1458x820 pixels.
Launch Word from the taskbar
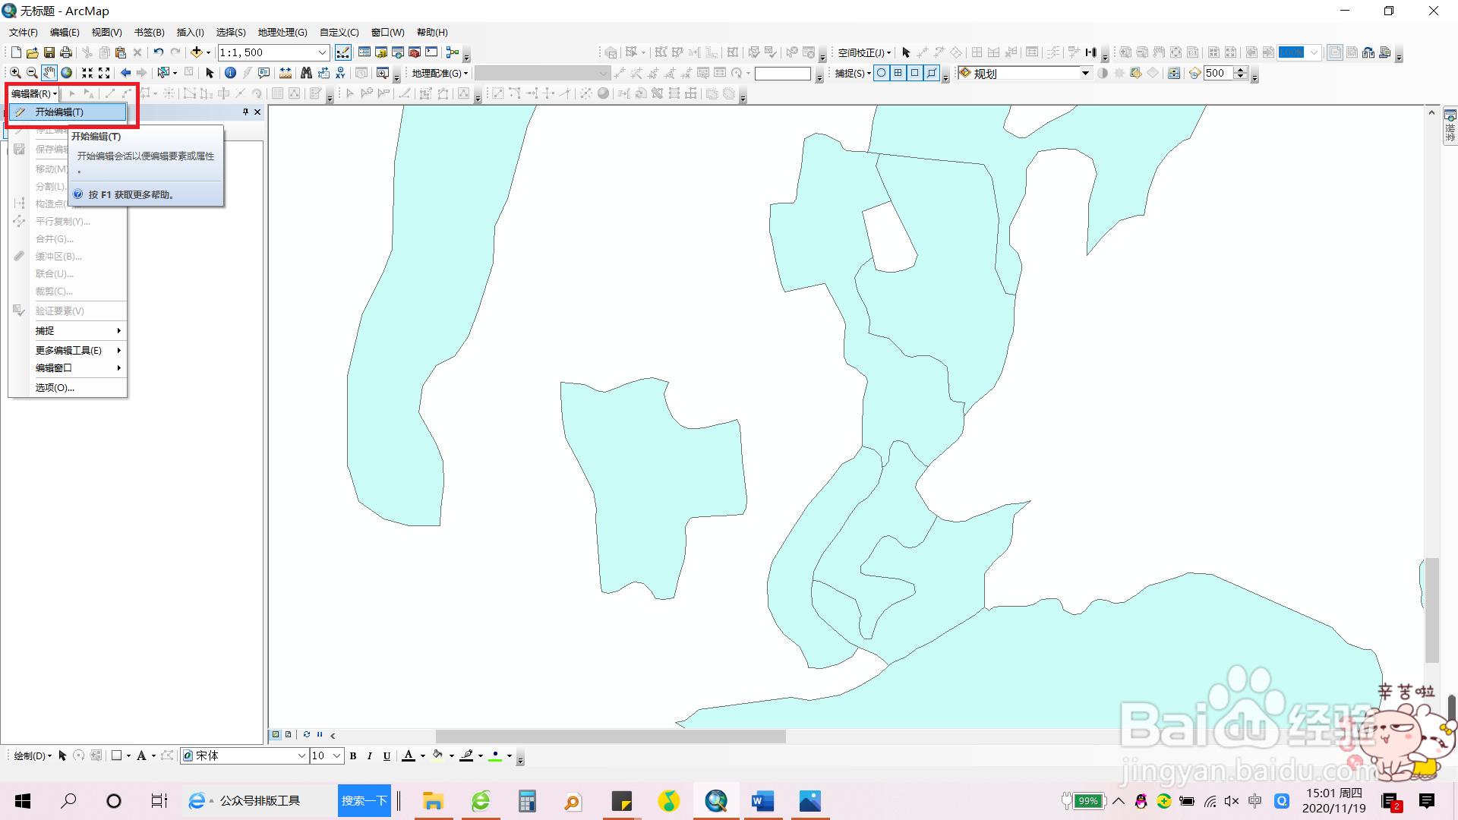click(762, 801)
